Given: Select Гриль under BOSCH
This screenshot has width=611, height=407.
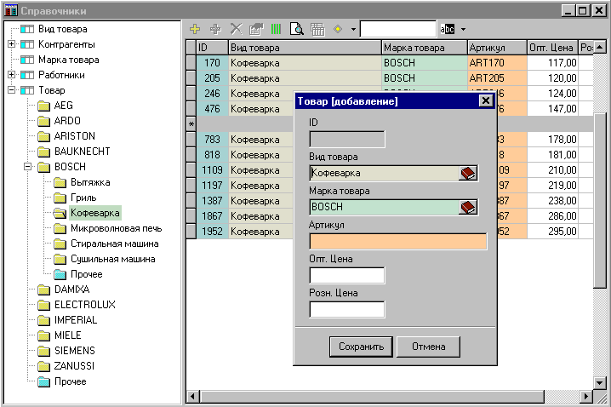Looking at the screenshot, I should [x=83, y=198].
